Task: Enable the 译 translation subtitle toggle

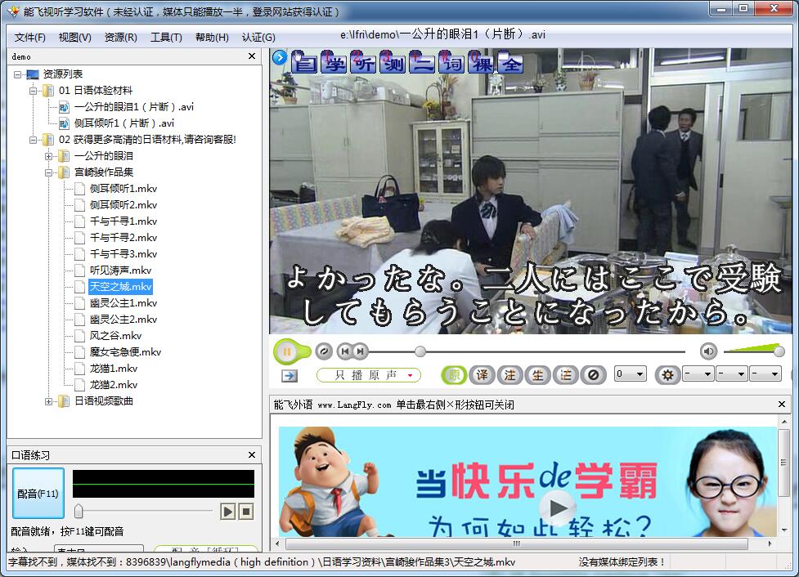Action: [x=482, y=374]
